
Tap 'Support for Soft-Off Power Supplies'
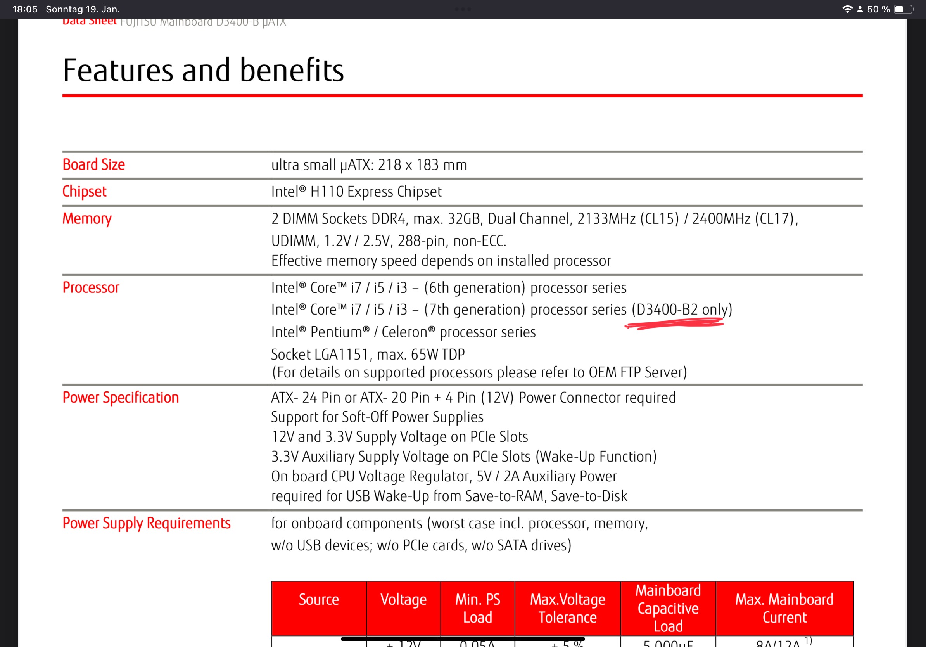377,417
